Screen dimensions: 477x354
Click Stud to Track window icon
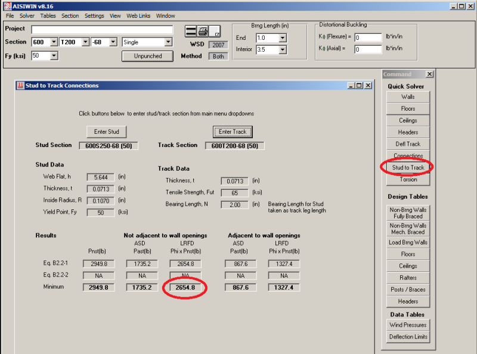tap(20, 86)
